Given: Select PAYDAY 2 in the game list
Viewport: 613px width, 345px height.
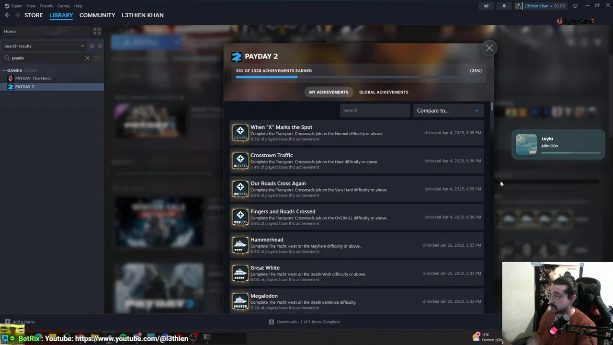Looking at the screenshot, I should point(52,87).
